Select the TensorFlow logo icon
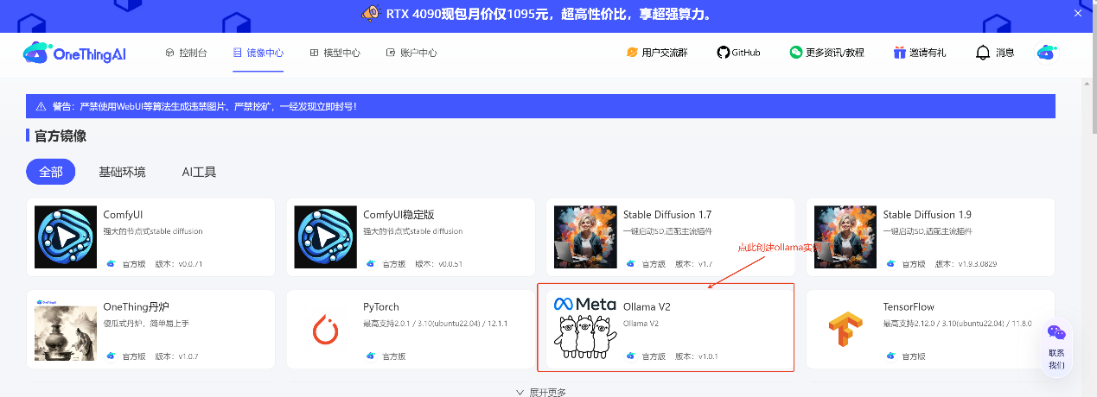The width and height of the screenshot is (1097, 397). pyautogui.click(x=845, y=330)
